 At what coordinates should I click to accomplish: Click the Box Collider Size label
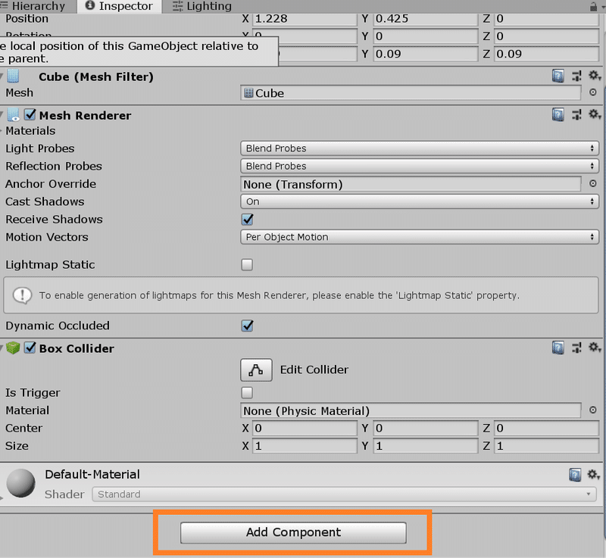[17, 446]
